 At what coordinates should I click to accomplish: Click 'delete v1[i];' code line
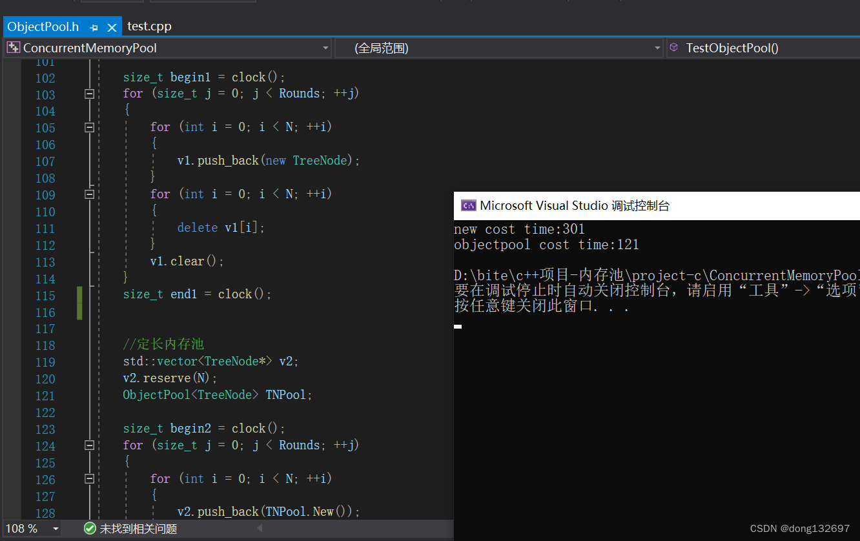point(221,228)
